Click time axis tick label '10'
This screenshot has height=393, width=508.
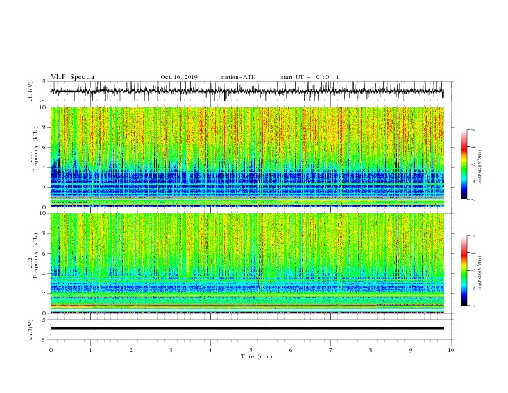pyautogui.click(x=451, y=350)
